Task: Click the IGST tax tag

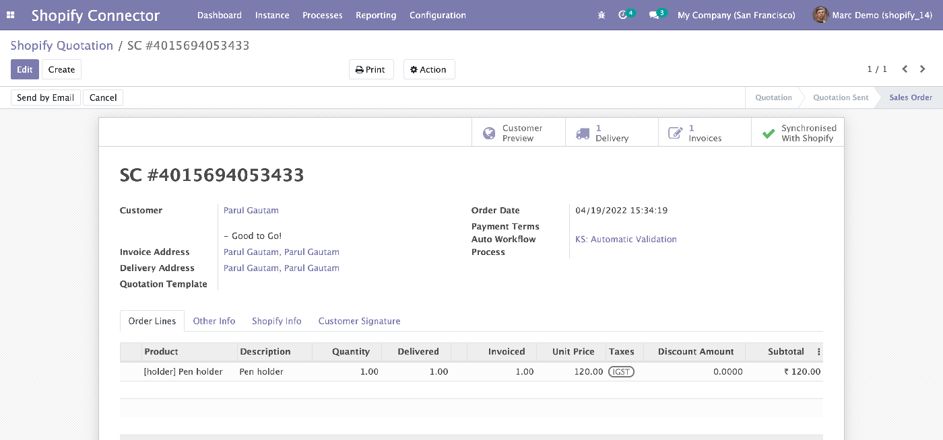Action: tap(621, 371)
